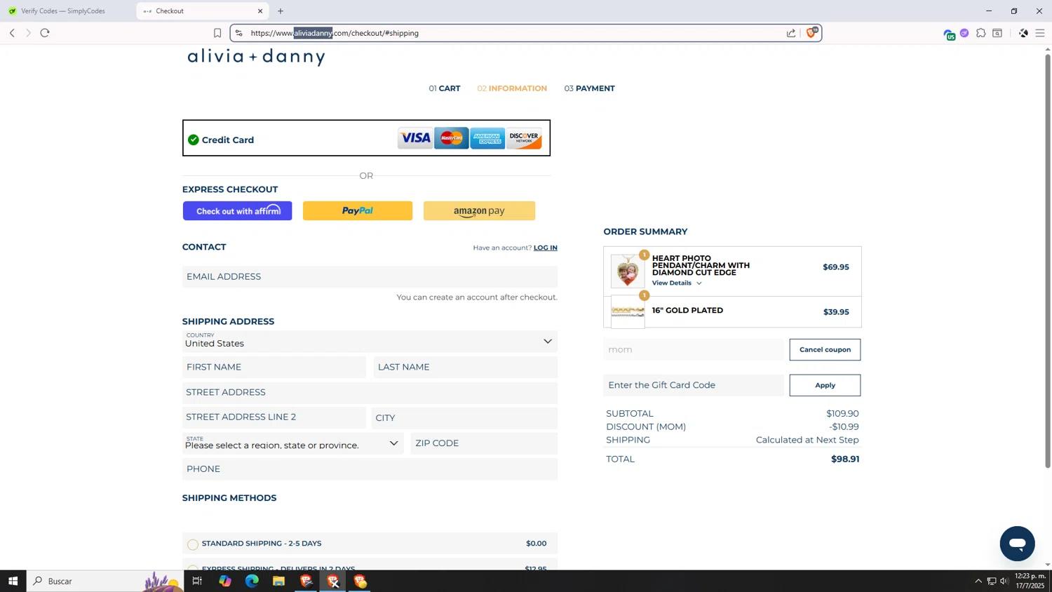Image resolution: width=1052 pixels, height=592 pixels.
Task: Open the volume icon in the tray
Action: pos(1004,581)
